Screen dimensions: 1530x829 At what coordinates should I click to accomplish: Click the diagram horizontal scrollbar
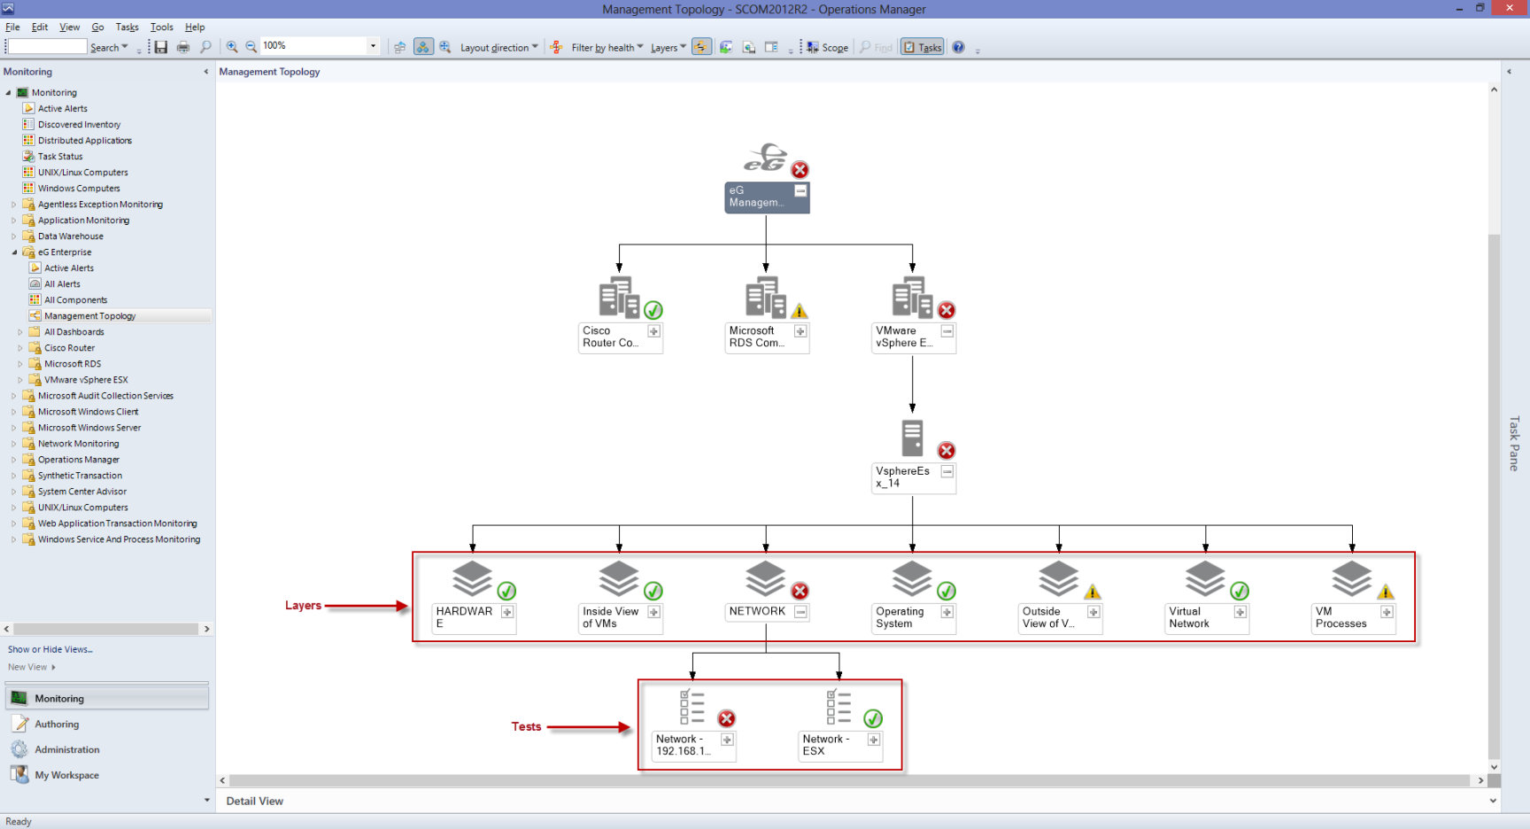849,780
